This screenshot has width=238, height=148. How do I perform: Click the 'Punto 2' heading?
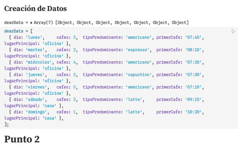click(x=22, y=139)
